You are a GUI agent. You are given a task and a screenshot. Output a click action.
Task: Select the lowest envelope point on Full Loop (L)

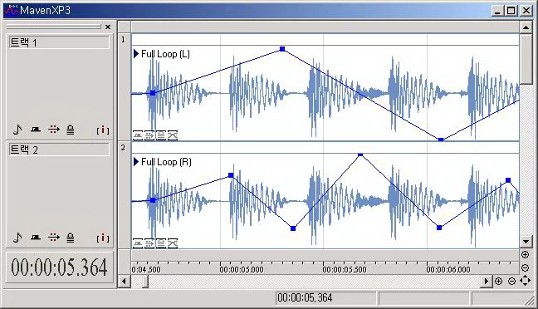pos(441,140)
